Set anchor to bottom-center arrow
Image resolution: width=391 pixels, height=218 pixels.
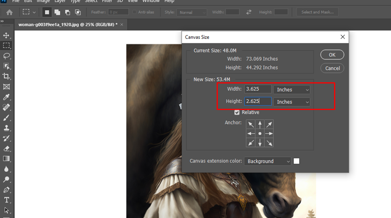260,143
